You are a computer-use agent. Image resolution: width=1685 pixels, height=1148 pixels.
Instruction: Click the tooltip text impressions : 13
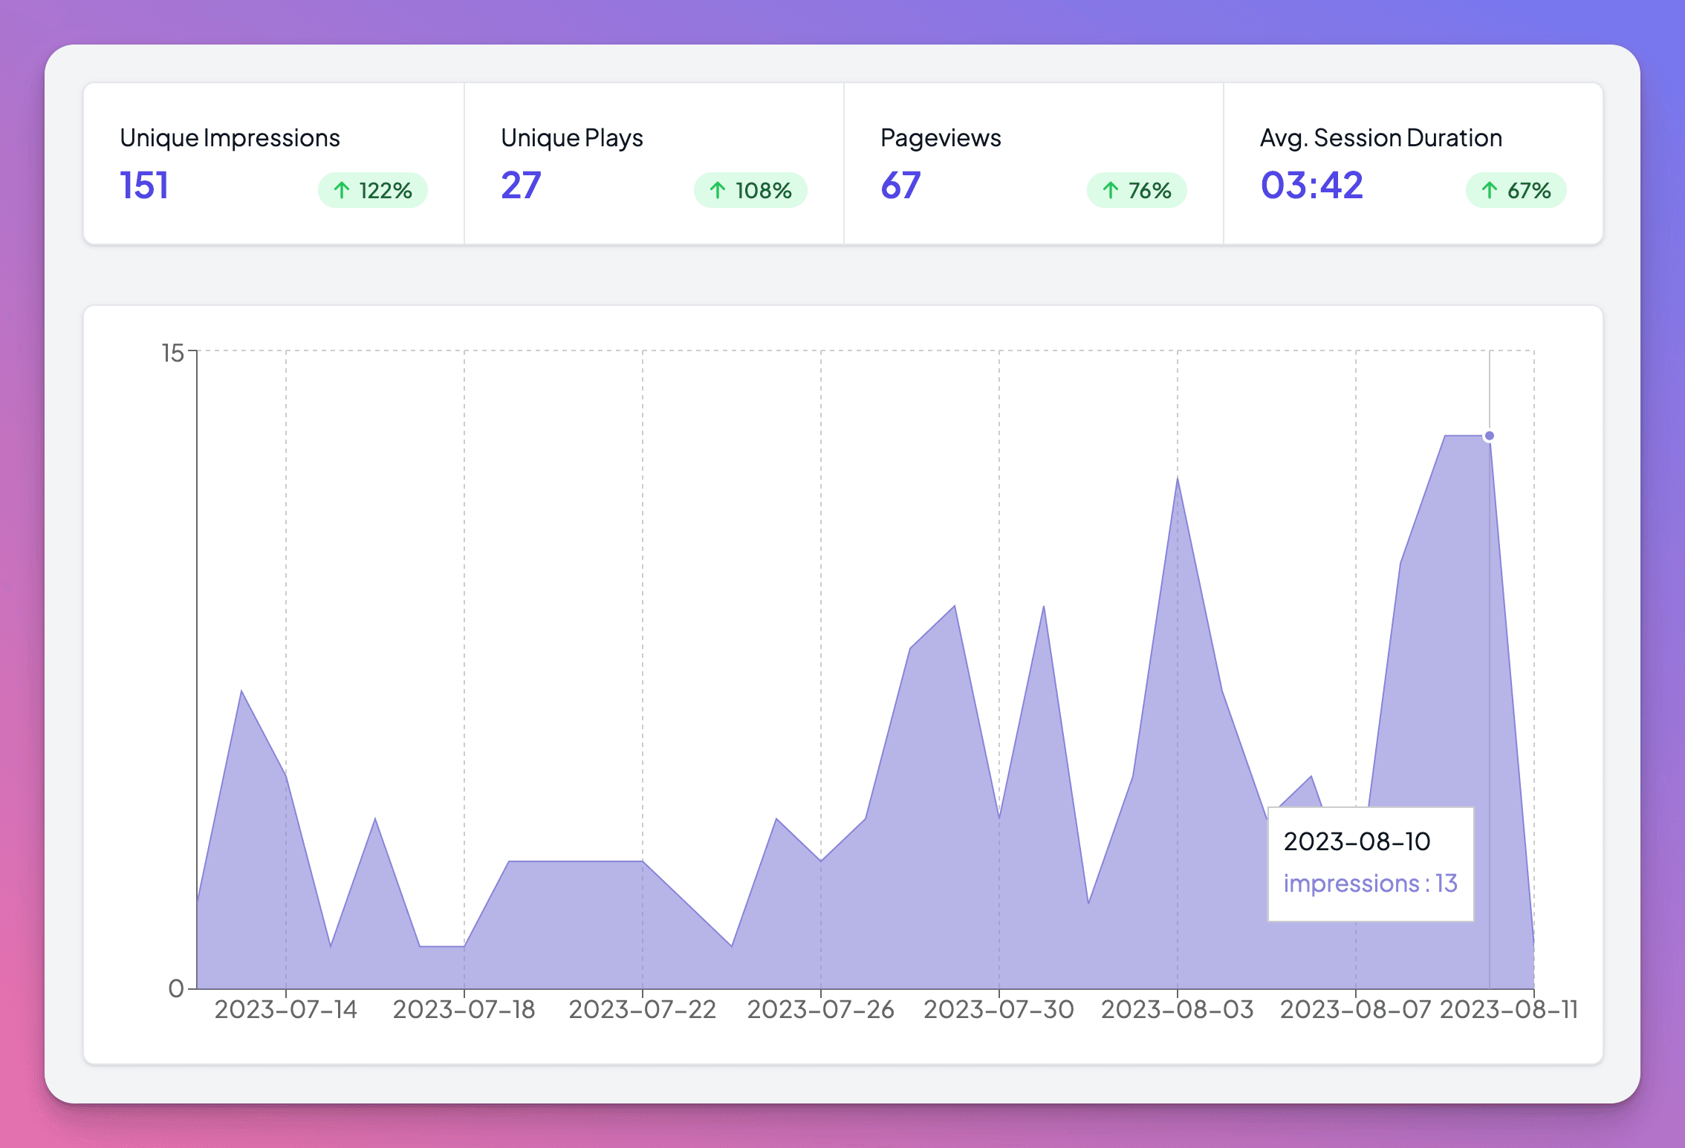click(x=1371, y=883)
